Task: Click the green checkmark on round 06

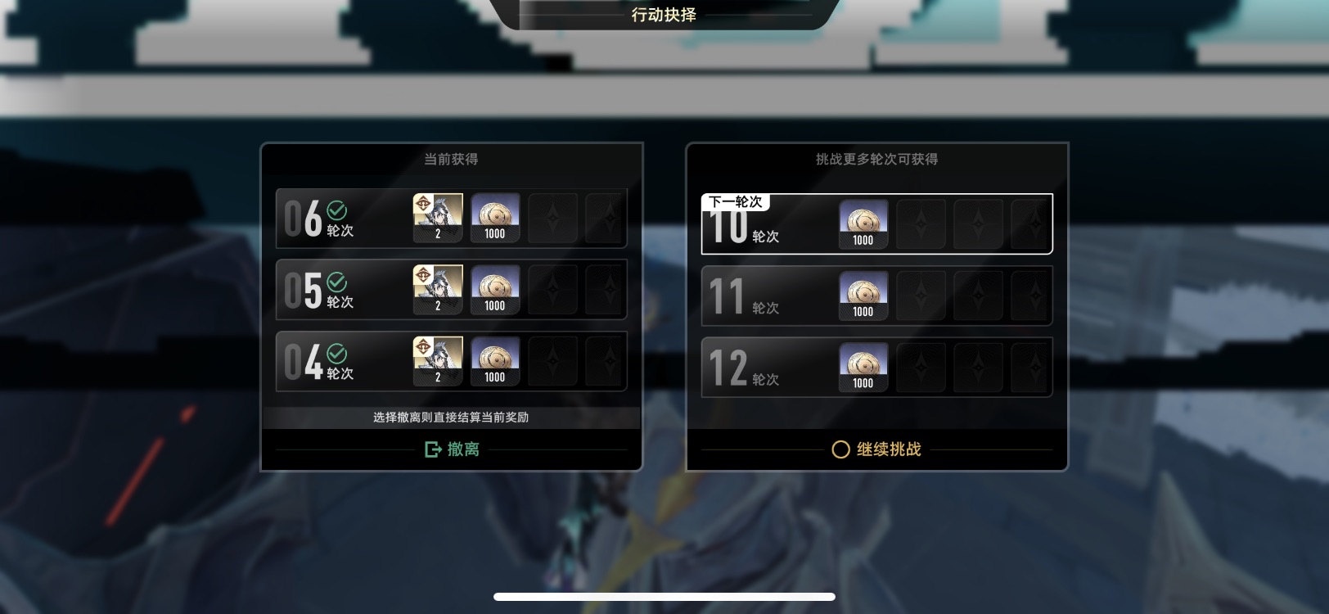Action: pyautogui.click(x=336, y=210)
